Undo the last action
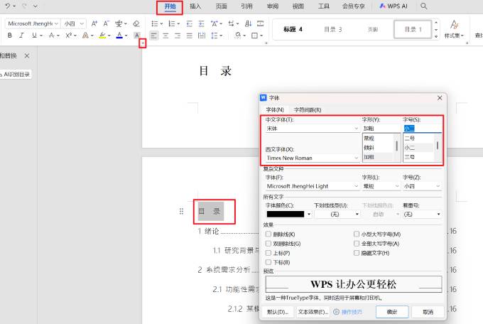Screen dimensions: 483x324 click(8, 6)
